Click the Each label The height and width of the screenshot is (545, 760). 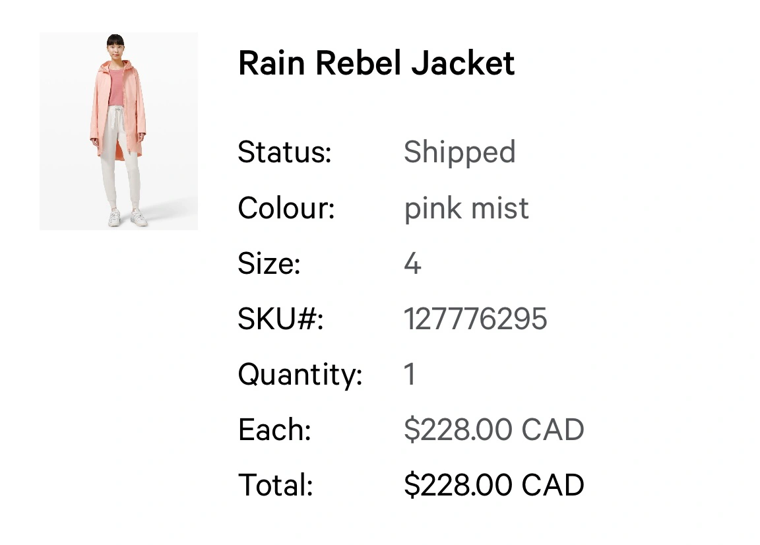(x=274, y=430)
